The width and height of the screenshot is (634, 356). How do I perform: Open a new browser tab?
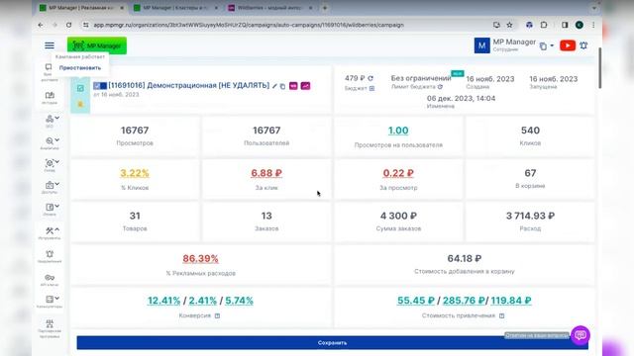325,8
